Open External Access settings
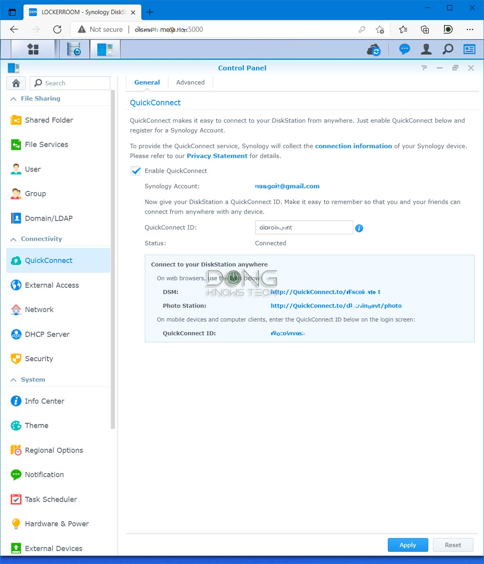Screen dimensions: 484x564 pos(58,285)
